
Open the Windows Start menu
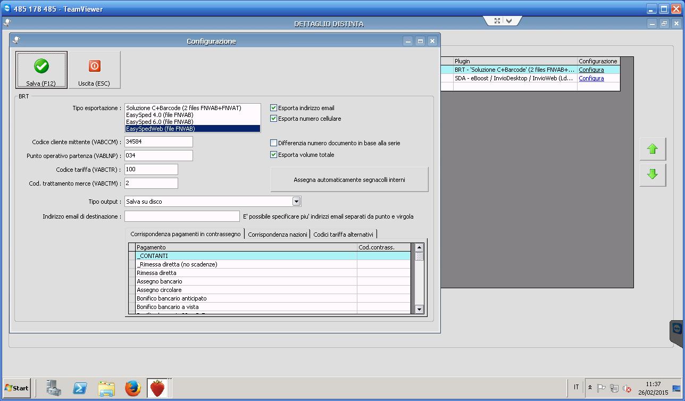[x=16, y=388]
